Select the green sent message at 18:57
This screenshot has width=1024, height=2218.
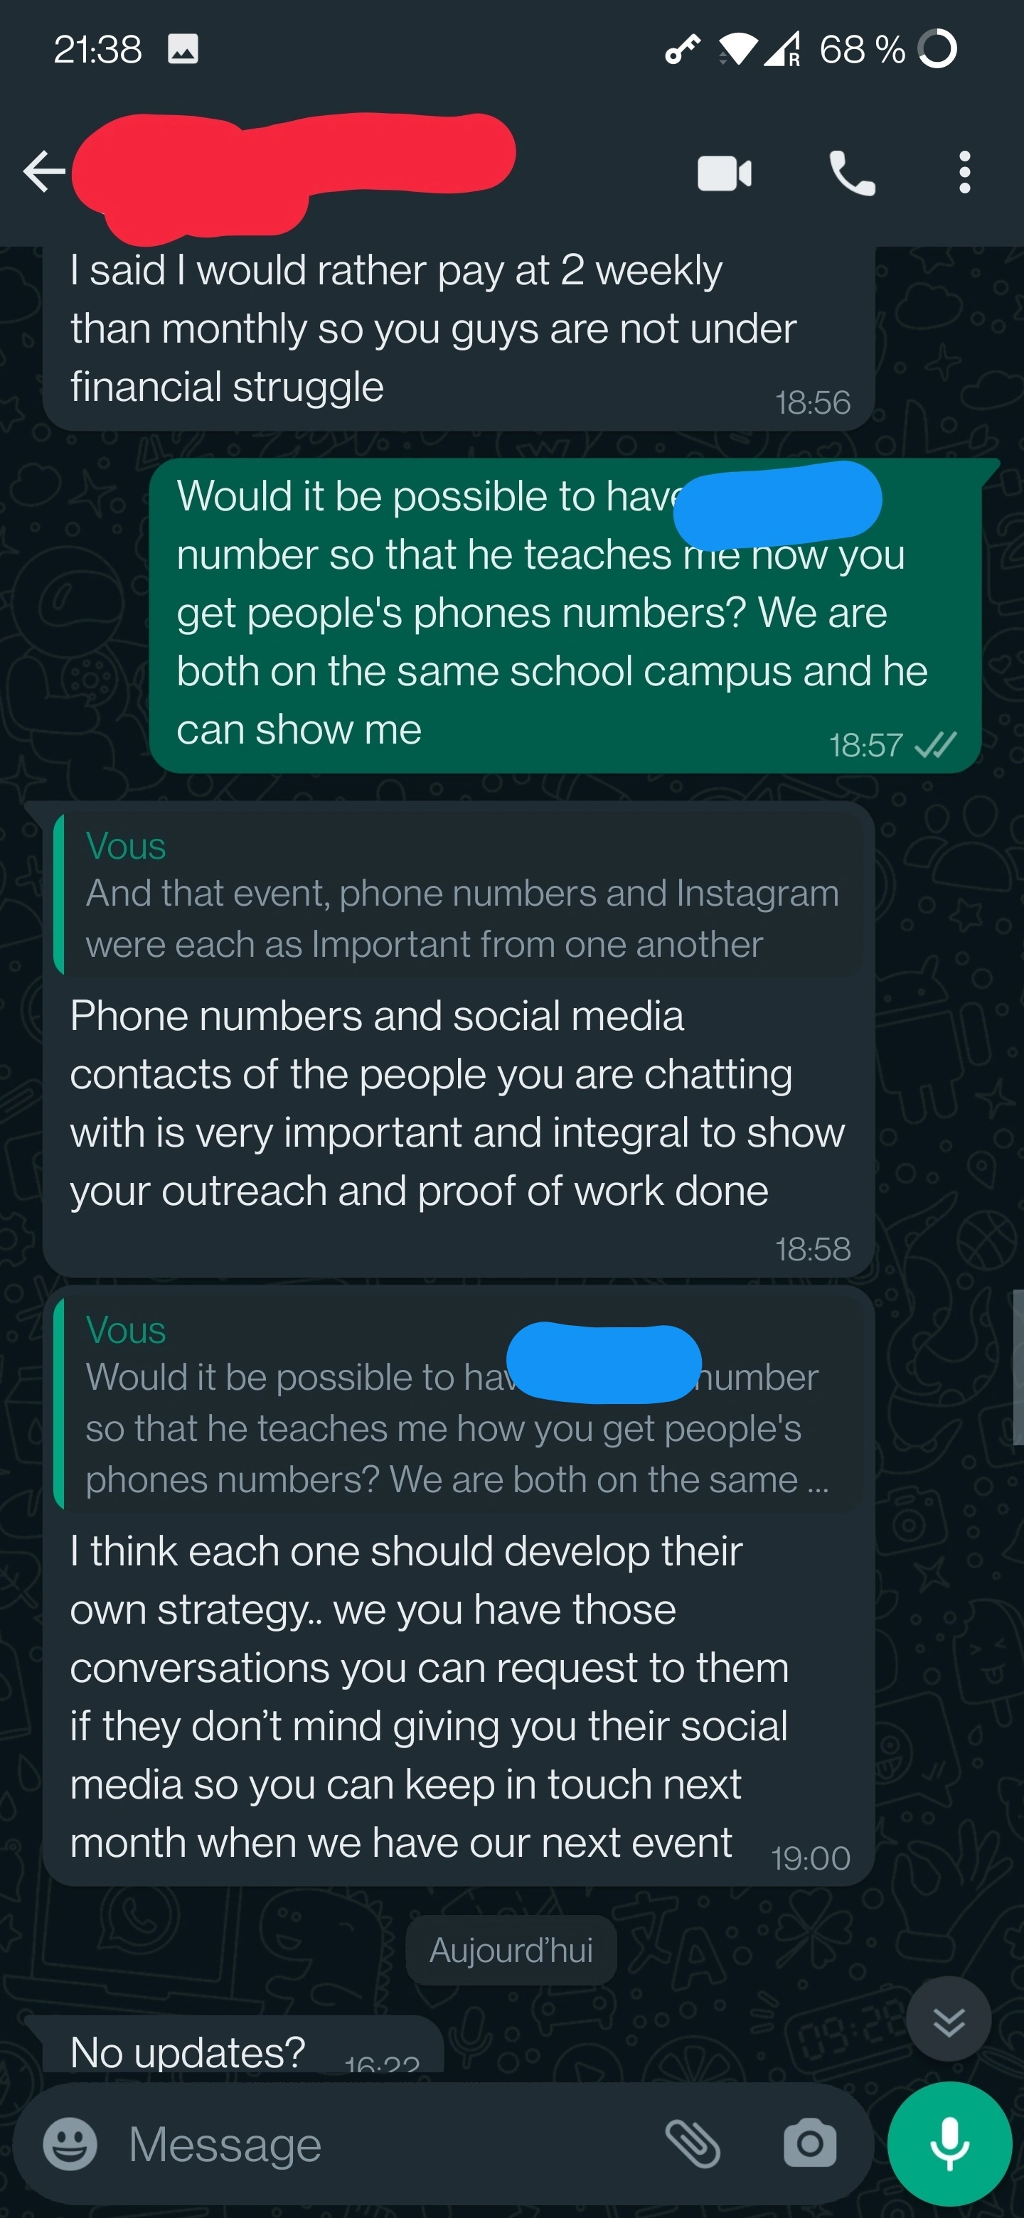pyautogui.click(x=565, y=615)
